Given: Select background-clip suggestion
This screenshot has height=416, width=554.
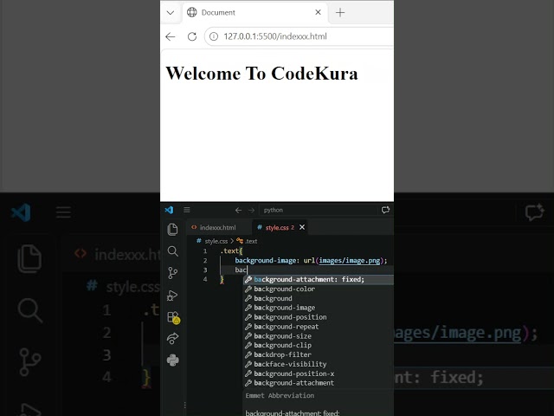Looking at the screenshot, I should coord(319,345).
